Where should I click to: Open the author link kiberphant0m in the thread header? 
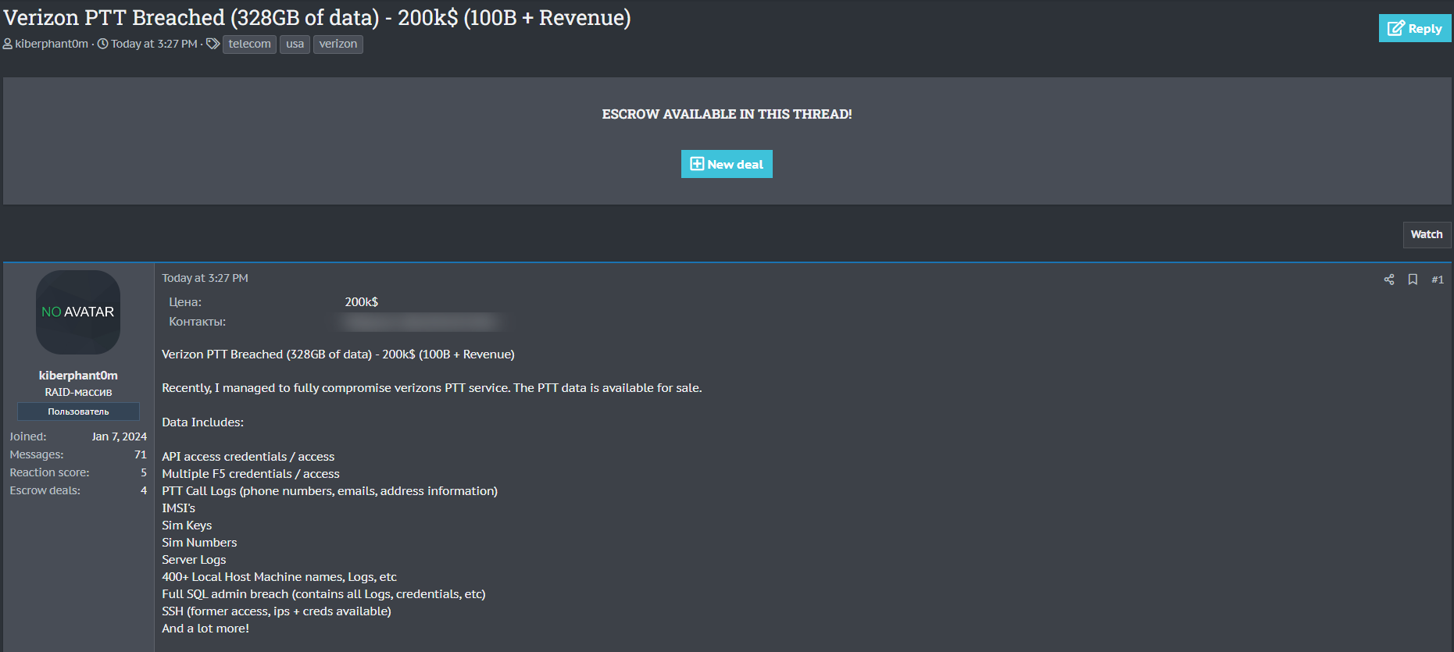(52, 44)
